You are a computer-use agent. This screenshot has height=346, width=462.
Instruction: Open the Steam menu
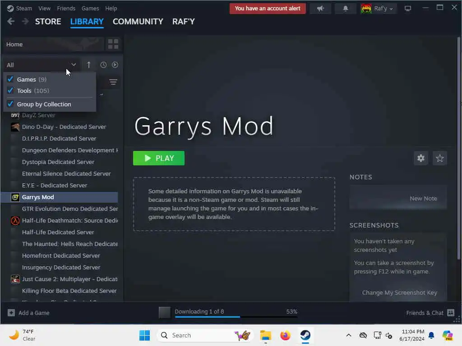tap(24, 8)
